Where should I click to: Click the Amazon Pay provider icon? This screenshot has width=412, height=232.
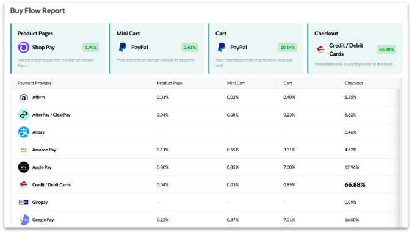pos(24,150)
